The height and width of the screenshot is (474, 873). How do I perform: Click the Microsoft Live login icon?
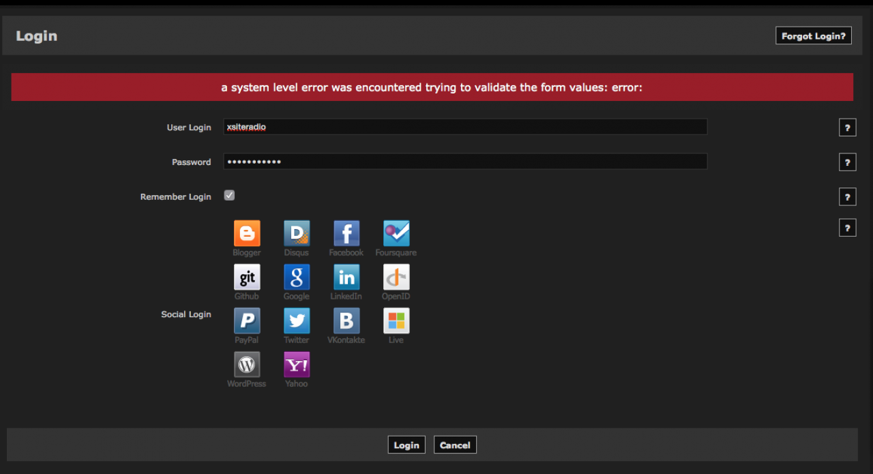pyautogui.click(x=396, y=321)
